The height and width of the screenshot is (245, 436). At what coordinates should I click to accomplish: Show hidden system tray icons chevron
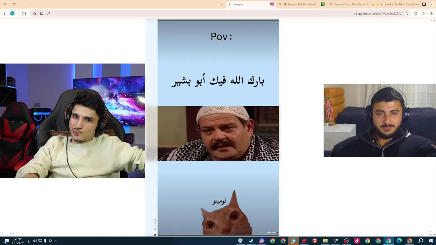[x=56, y=241]
